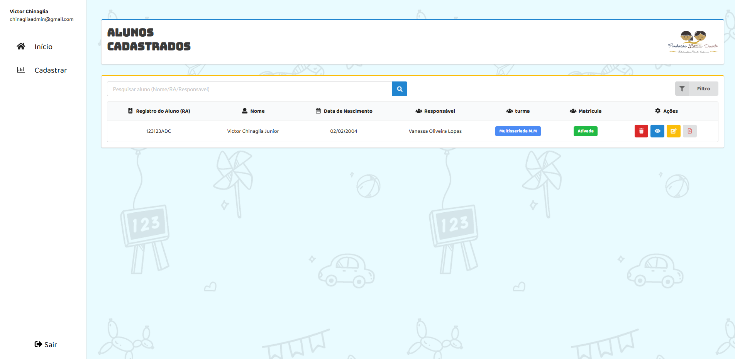
Task: Click the Sair logout arrow icon
Action: [x=38, y=344]
